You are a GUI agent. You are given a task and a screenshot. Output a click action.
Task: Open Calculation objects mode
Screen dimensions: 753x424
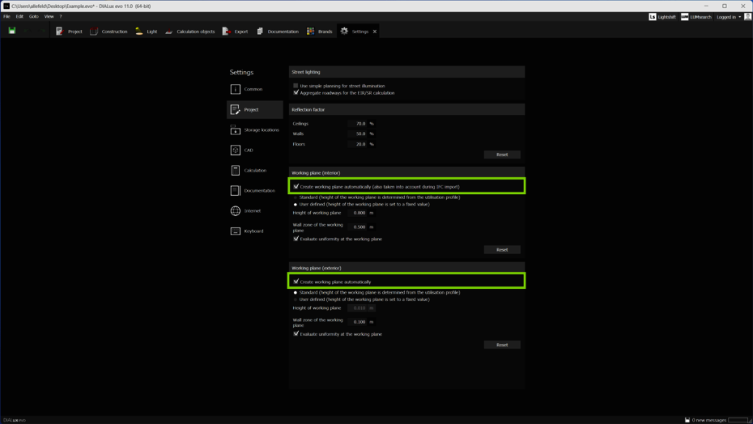pos(189,32)
